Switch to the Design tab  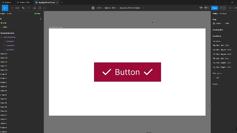215,14
